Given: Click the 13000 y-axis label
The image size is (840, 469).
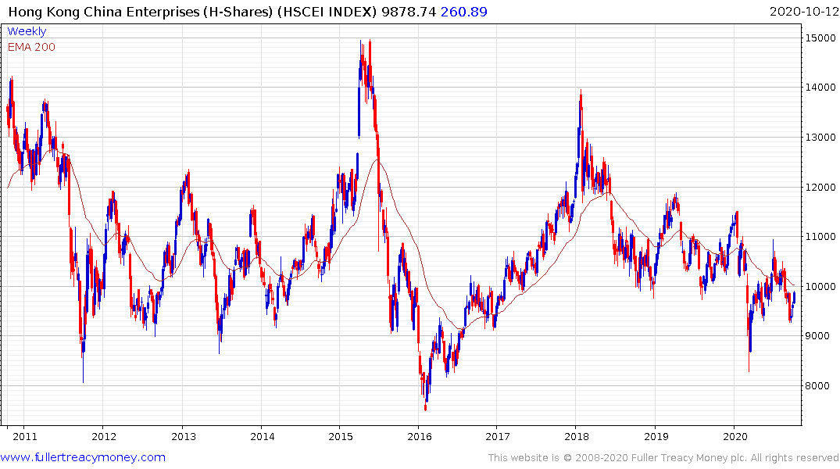Looking at the screenshot, I should click(820, 138).
